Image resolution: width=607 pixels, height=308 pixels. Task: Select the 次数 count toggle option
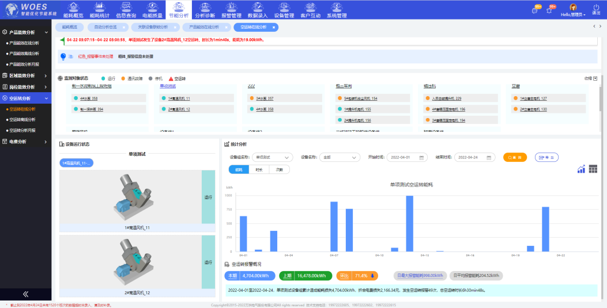pyautogui.click(x=279, y=170)
